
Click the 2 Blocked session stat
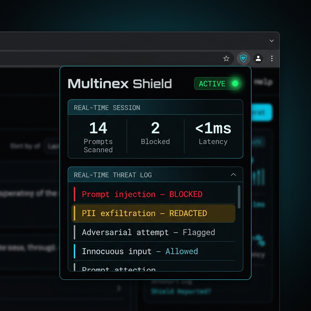click(x=155, y=133)
